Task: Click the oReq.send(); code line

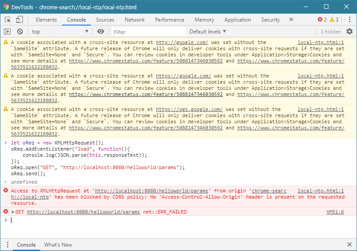Action: [28, 173]
